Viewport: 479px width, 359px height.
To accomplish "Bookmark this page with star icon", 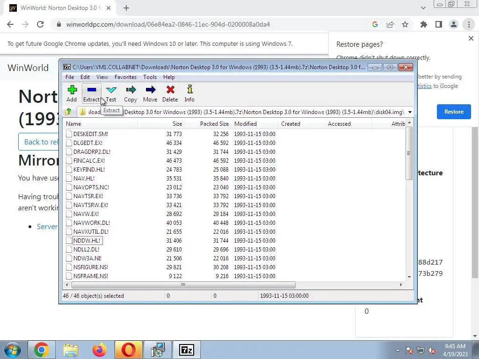I will tap(405, 24).
